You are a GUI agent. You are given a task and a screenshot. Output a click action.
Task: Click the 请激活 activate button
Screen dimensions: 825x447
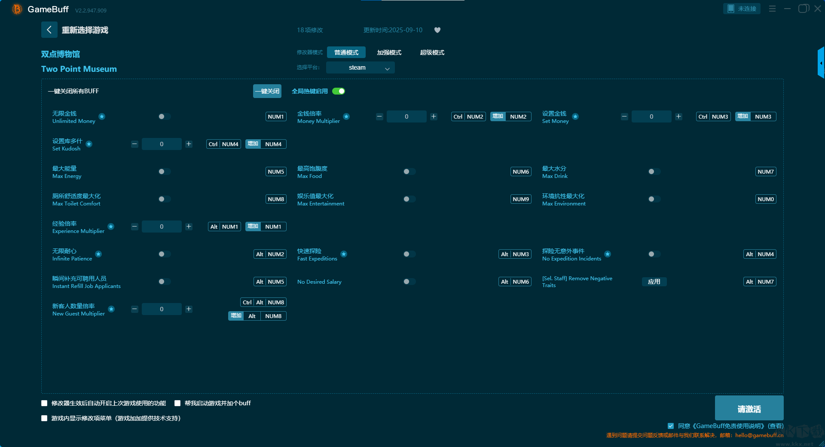[x=749, y=408]
